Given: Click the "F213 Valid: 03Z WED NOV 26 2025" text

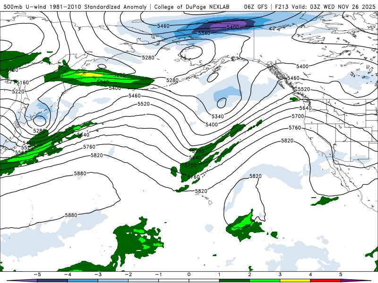Looking at the screenshot, I should (325, 7).
